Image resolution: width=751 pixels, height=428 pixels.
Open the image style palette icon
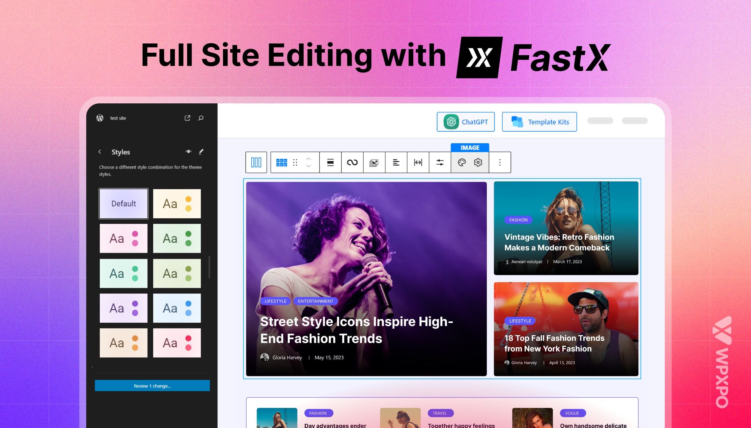[x=462, y=162]
